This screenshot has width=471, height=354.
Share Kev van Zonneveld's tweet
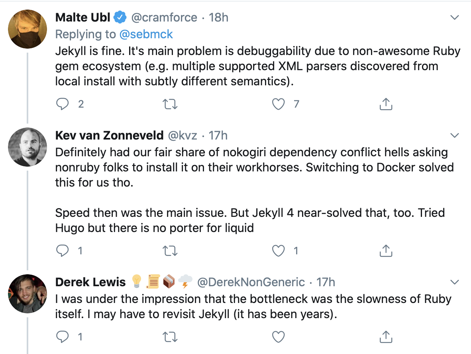(x=385, y=251)
